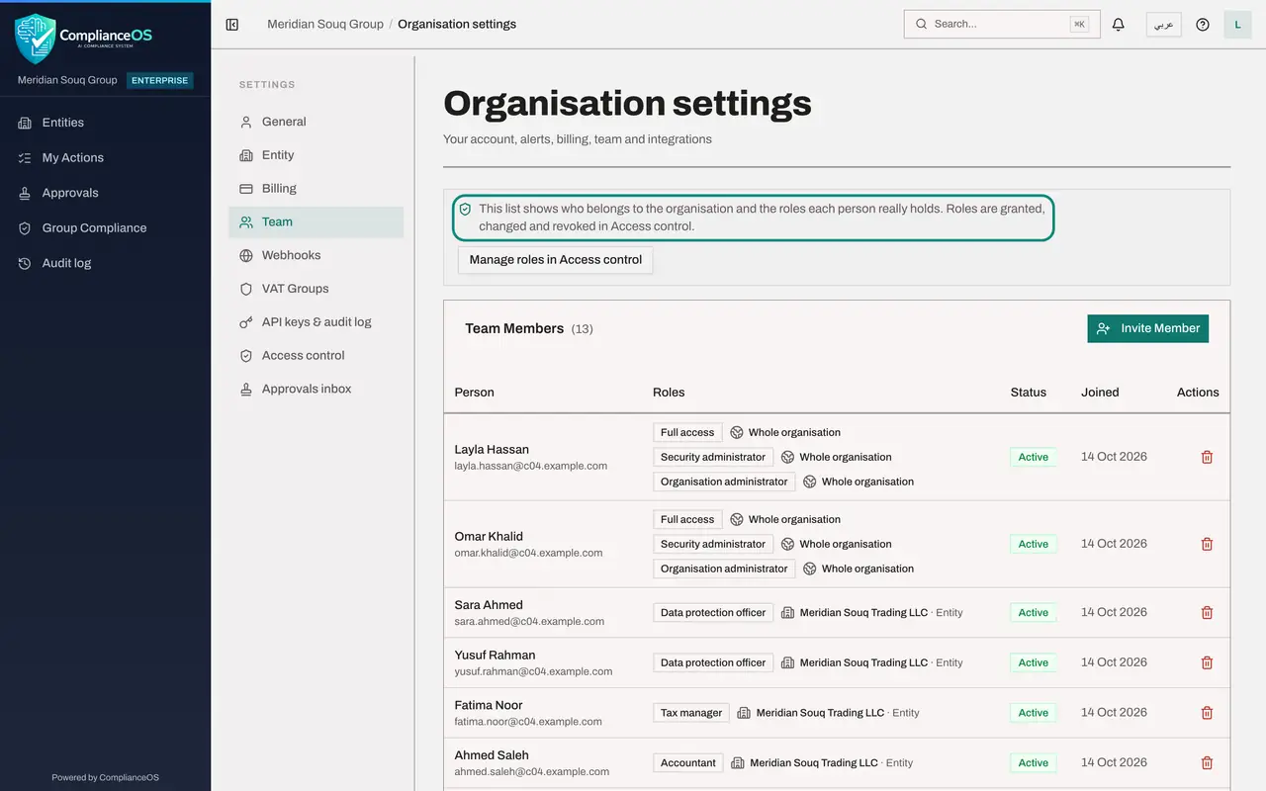The height and width of the screenshot is (791, 1266).
Task: Switch language to Arabic
Action: click(1164, 25)
